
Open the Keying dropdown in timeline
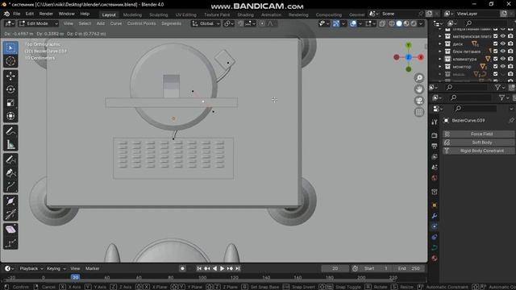pos(56,268)
